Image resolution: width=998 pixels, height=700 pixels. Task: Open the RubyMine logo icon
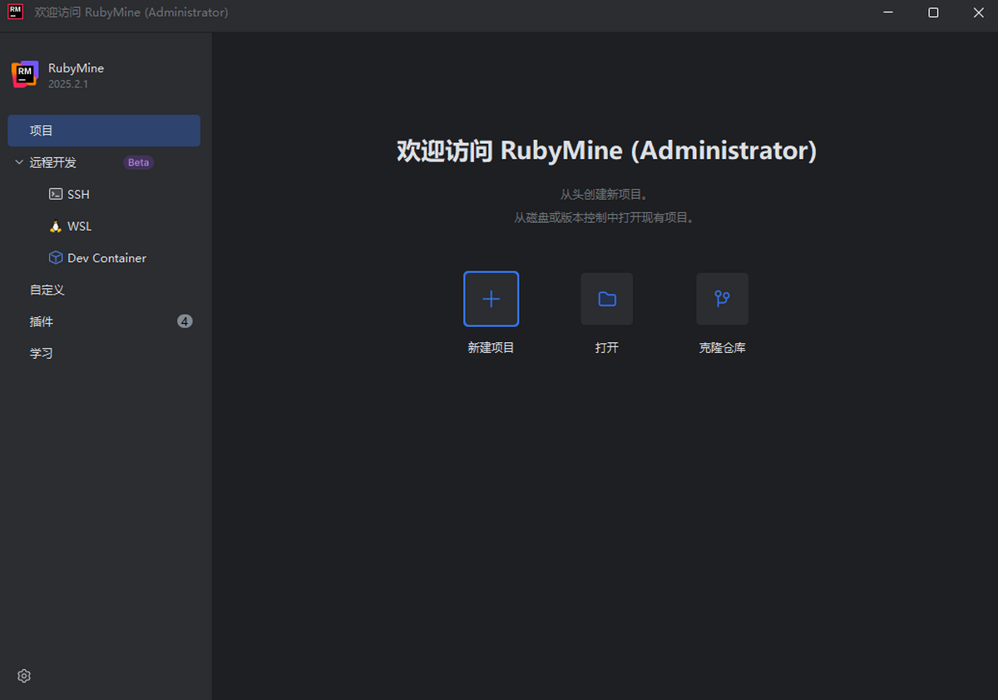pos(24,74)
